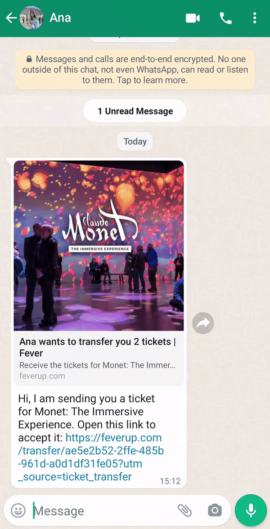Open Ana's profile picture
The height and width of the screenshot is (529, 270).
click(x=31, y=18)
